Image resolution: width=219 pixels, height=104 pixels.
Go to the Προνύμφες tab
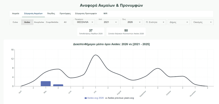pyautogui.click(x=65, y=14)
